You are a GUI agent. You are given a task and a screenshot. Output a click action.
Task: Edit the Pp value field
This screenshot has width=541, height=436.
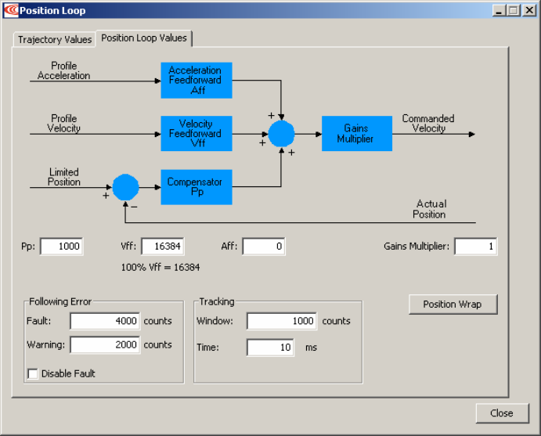click(62, 247)
